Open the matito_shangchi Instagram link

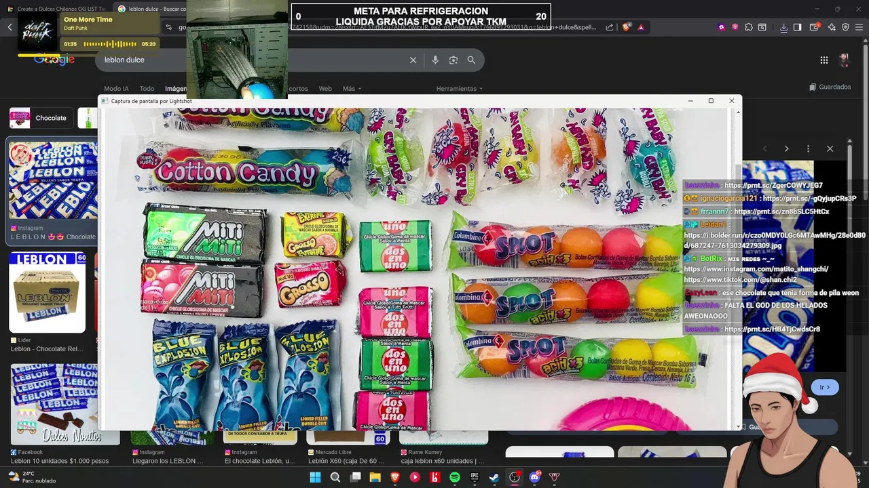(x=756, y=269)
